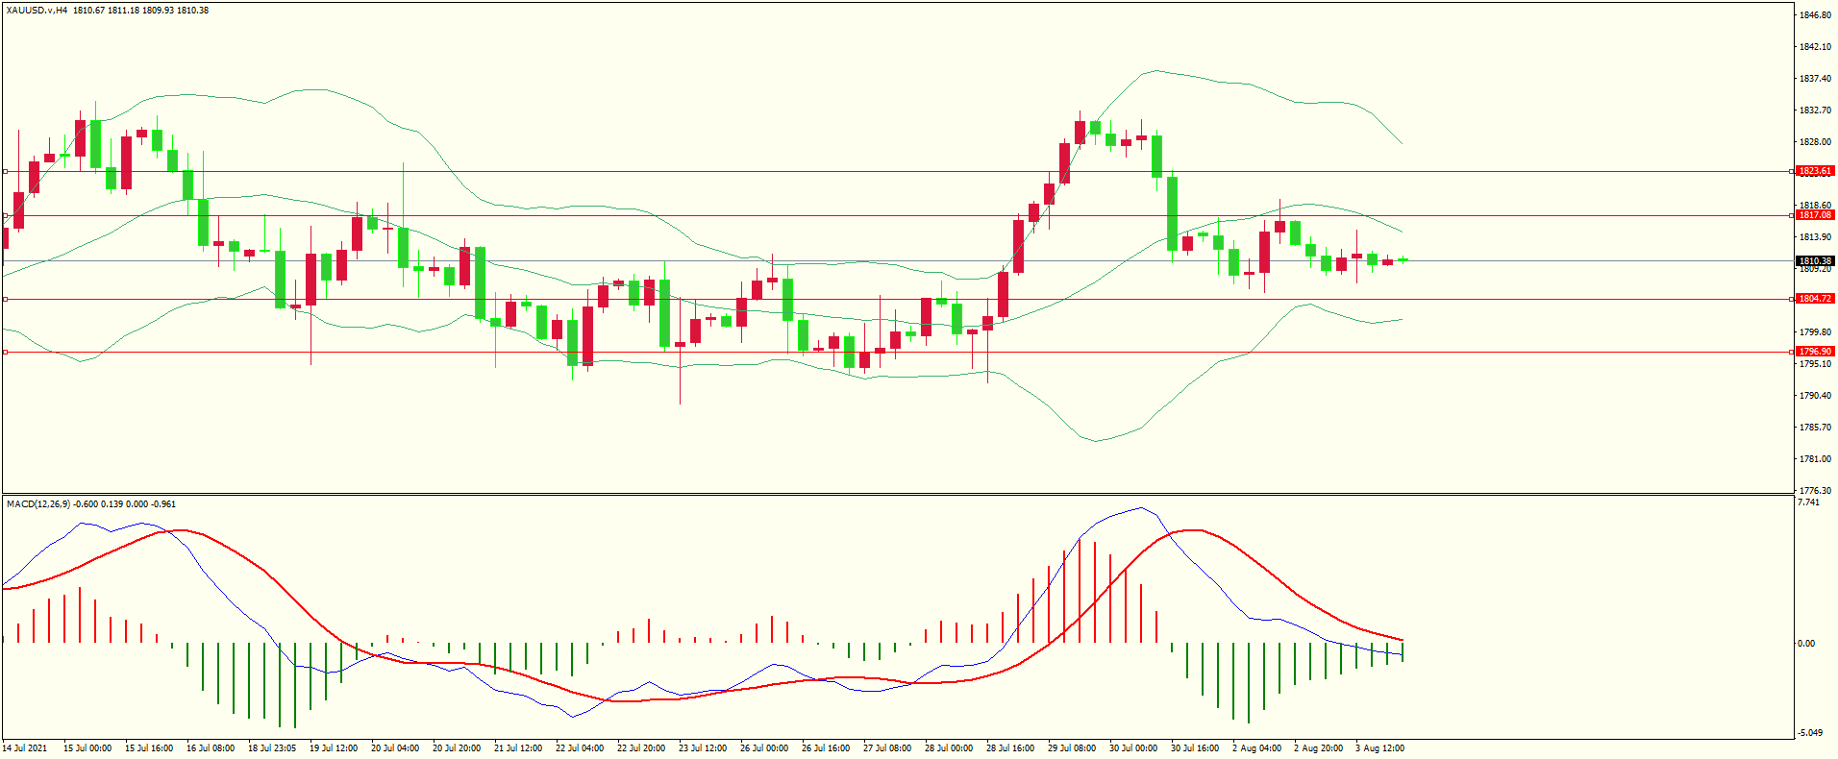Click the 1846.80 price axis value
1838x759 pixels.
point(1815,15)
